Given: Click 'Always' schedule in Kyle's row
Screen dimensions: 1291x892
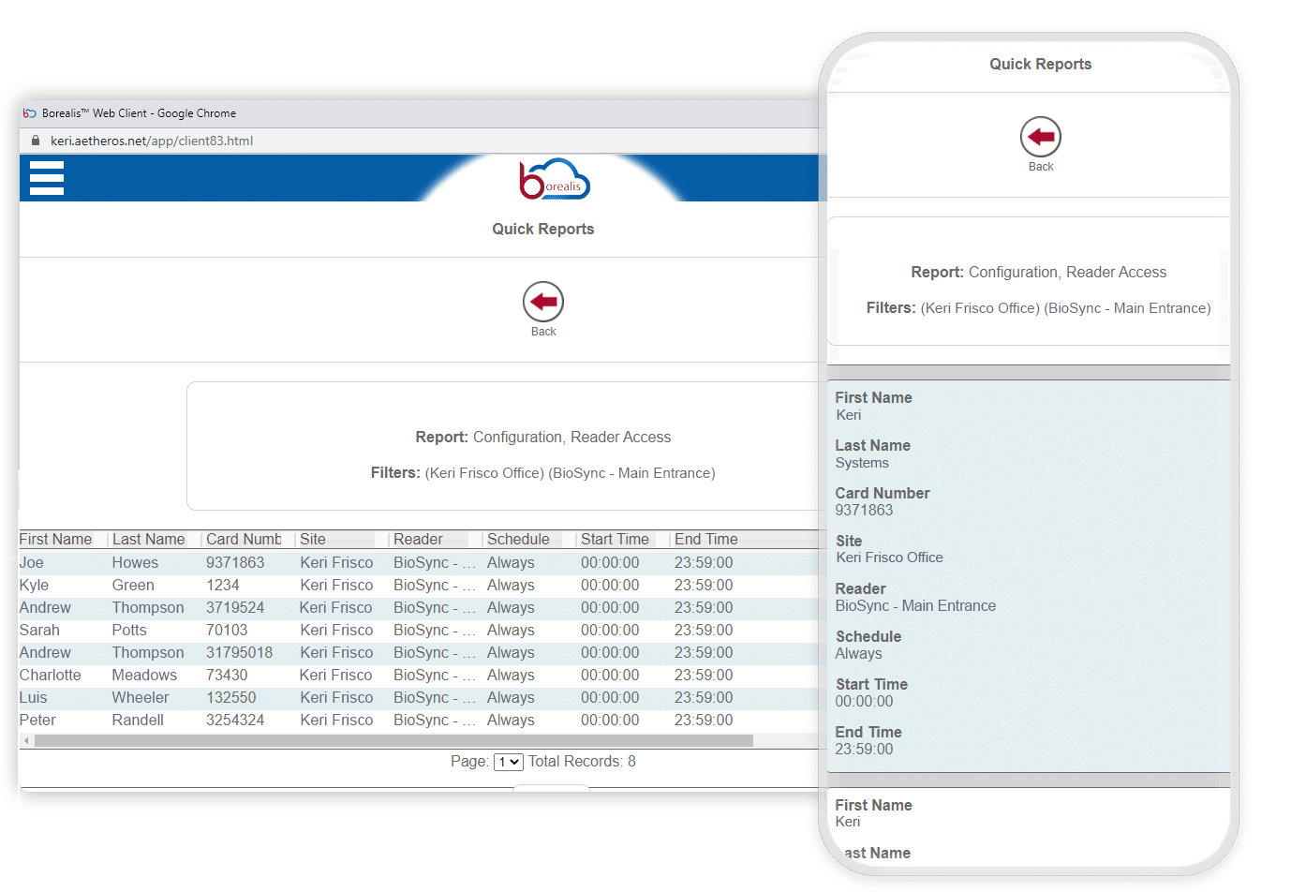Looking at the screenshot, I should click(511, 586).
